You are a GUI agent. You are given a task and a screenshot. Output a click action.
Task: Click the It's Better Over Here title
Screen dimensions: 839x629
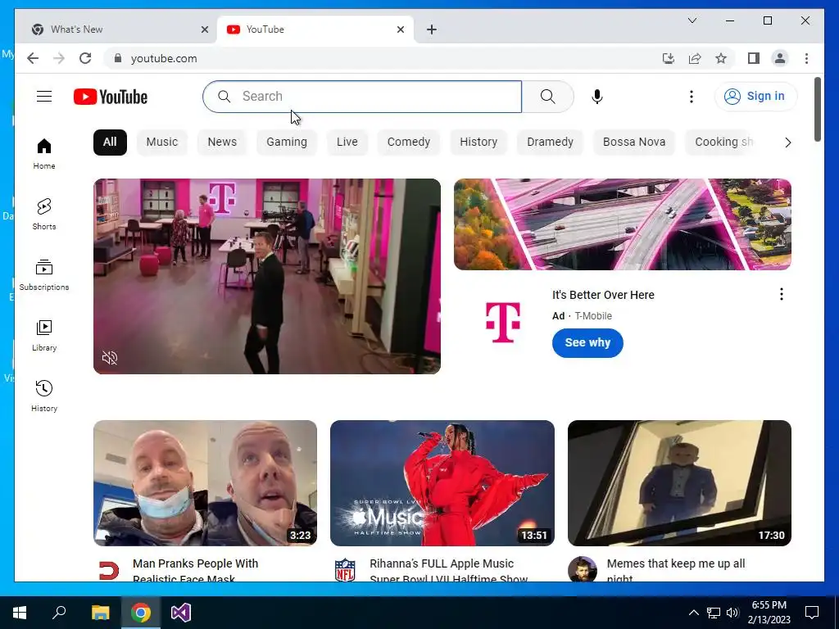coord(603,295)
